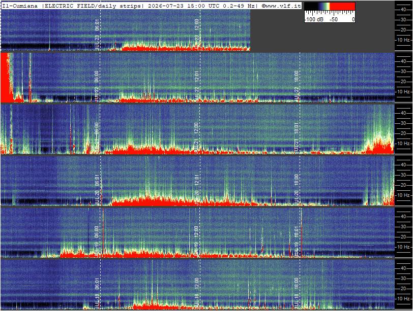Click the www.vlf.it copyright link
Image resolution: width=413 pixels, height=311 pixels.
pos(281,6)
